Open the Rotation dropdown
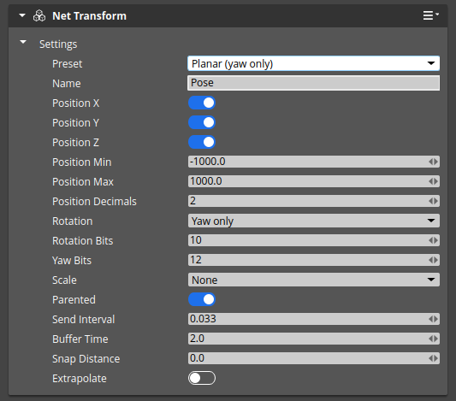The height and width of the screenshot is (401, 456). 313,221
